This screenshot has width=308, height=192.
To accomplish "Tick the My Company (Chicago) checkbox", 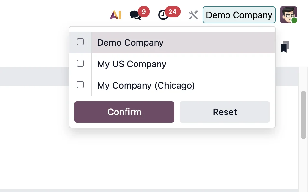I will click(80, 85).
